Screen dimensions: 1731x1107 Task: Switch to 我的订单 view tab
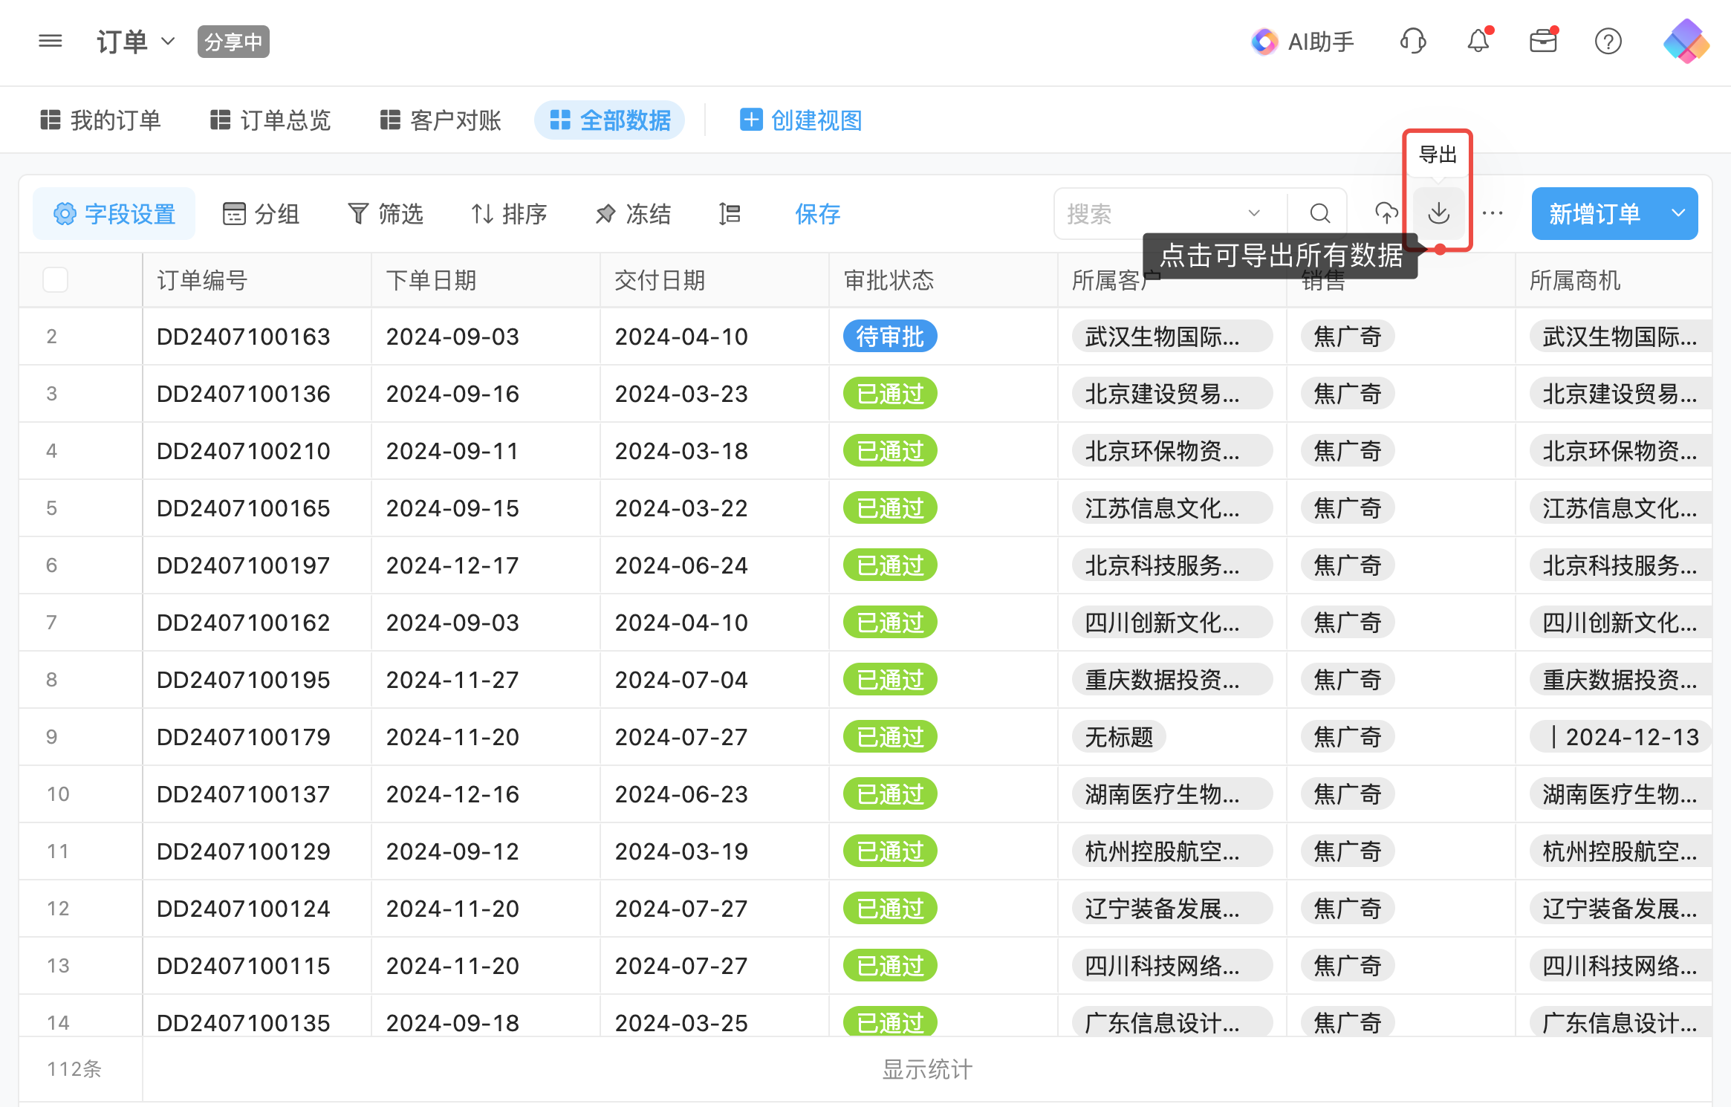click(x=101, y=120)
